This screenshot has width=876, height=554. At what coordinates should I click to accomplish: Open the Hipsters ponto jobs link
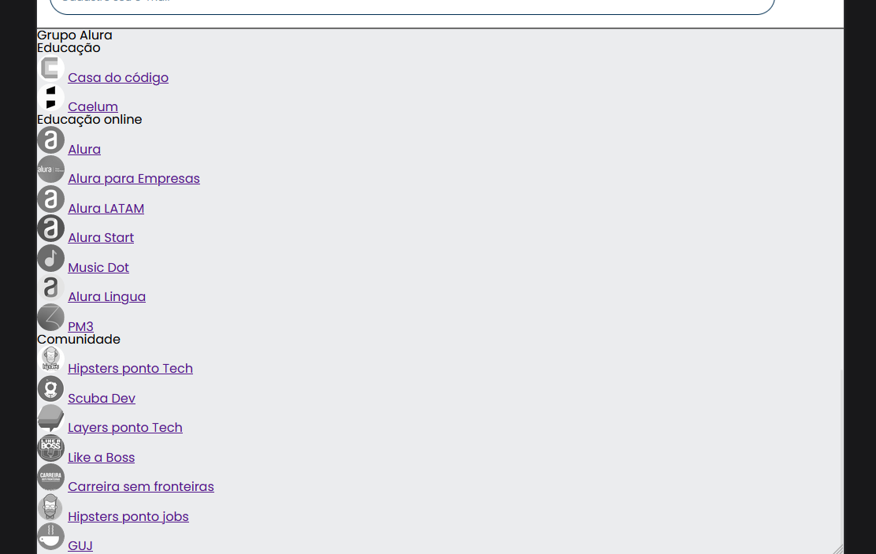pos(128,517)
